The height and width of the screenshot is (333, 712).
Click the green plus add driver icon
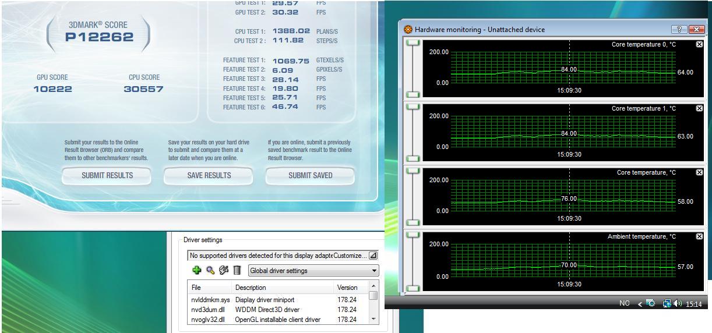[x=197, y=271]
